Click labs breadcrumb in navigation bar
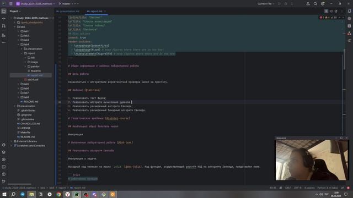This screenshot has height=198, width=353. coord(42,188)
